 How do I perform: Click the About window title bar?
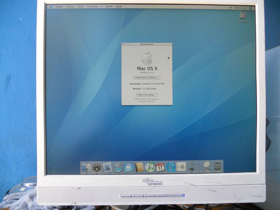147,44
